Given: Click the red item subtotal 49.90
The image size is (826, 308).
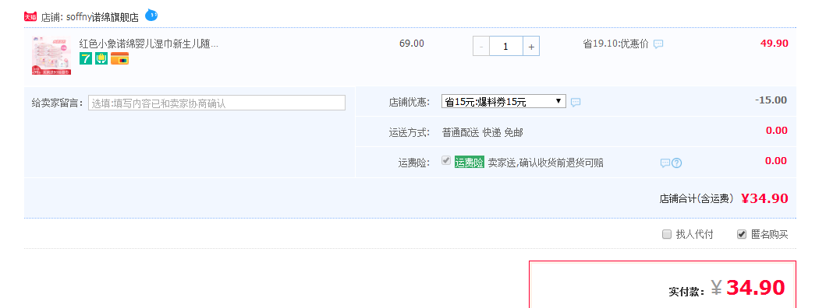Looking at the screenshot, I should (775, 44).
